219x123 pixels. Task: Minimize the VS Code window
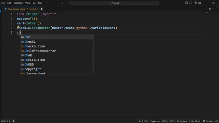206,3
